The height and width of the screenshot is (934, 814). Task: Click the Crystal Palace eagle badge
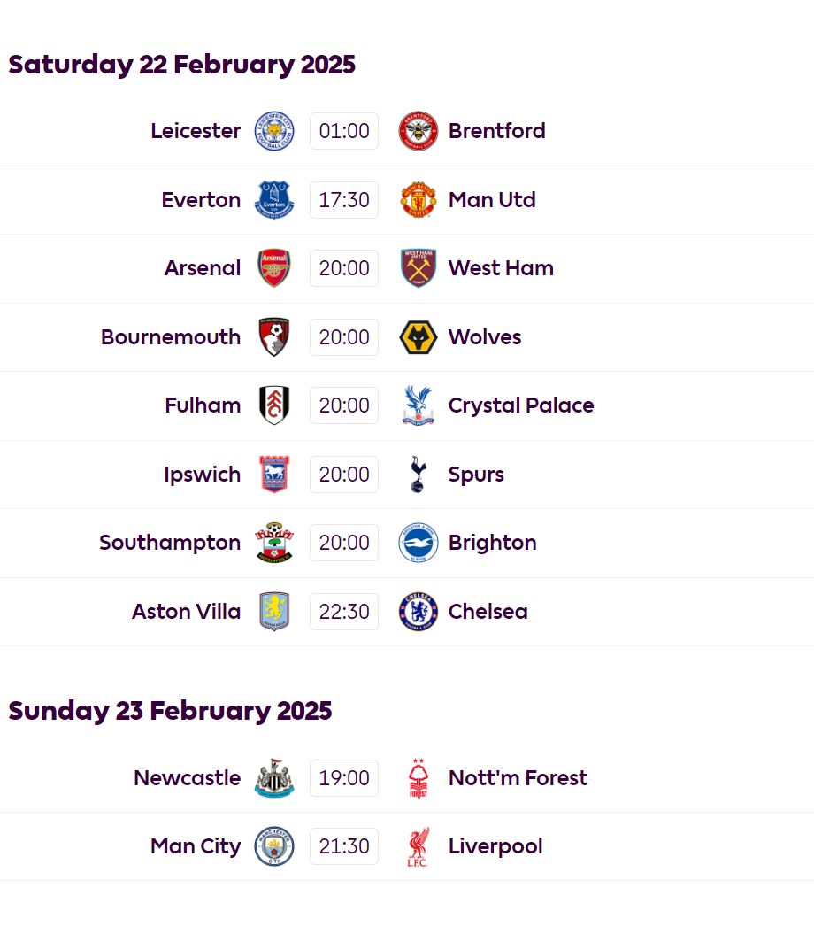pyautogui.click(x=419, y=405)
